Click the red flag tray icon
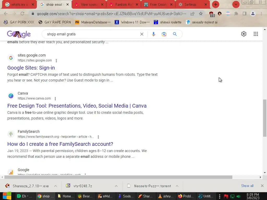Image resolution: width=267 pixels, height=200 pixels. (x=226, y=196)
